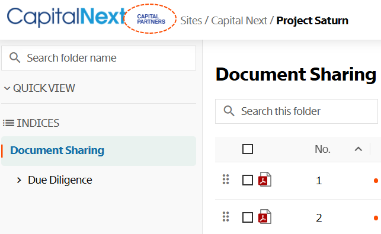
Task: Expand the Due Diligence folder chevron
Action: (19, 180)
